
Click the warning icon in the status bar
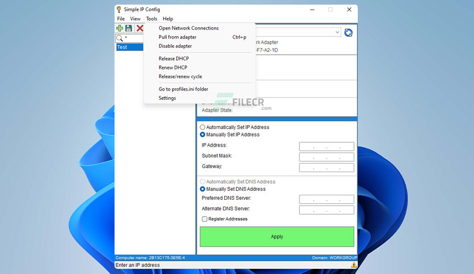click(354, 265)
